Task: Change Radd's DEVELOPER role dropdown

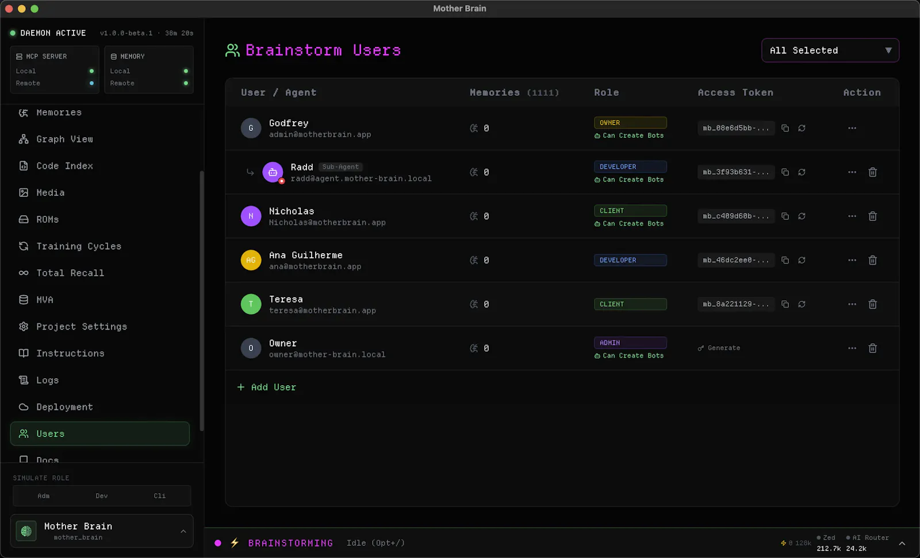Action: point(630,166)
